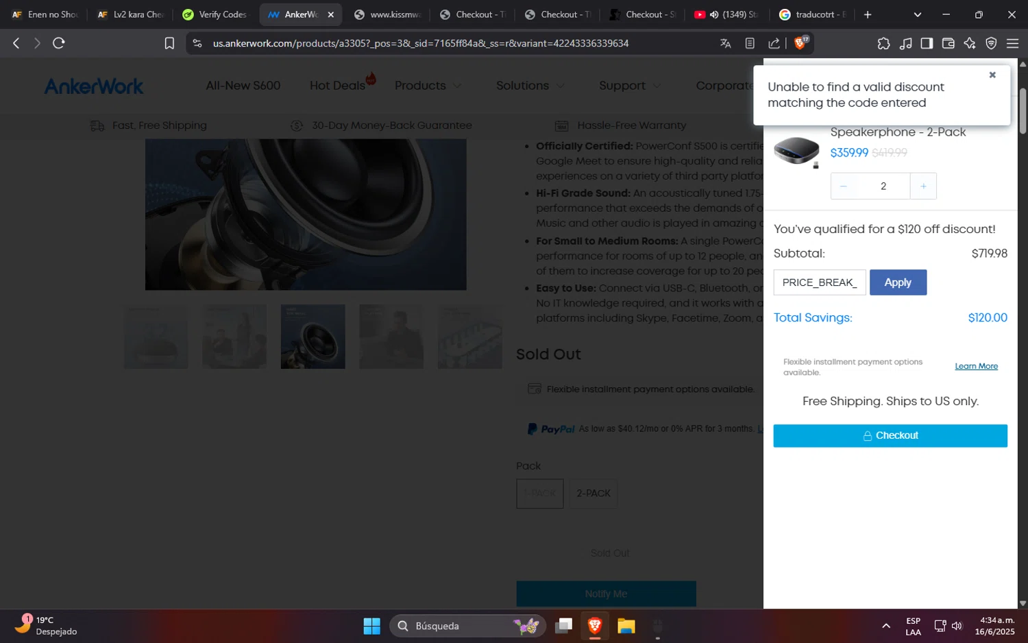Reload the page with the refresh icon
The height and width of the screenshot is (643, 1028).
[x=59, y=43]
